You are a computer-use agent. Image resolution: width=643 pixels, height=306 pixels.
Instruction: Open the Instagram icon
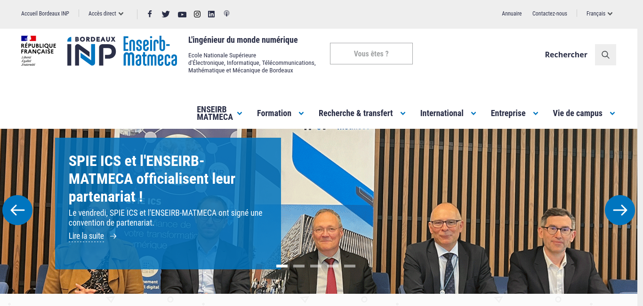197,14
